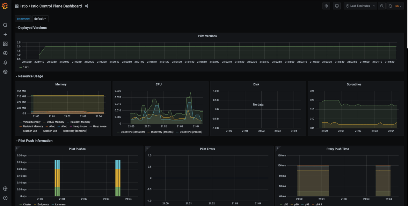
Task: Toggle the Endpoints series in Pilot Pushes legend
Action: (43, 204)
